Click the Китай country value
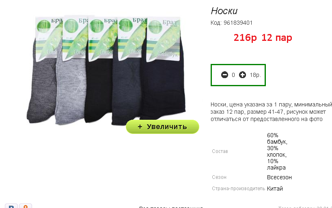The height and width of the screenshot is (208, 332). pos(275,189)
